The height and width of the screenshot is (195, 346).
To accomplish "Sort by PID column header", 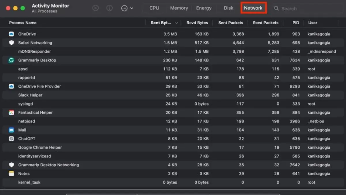I will tap(296, 23).
